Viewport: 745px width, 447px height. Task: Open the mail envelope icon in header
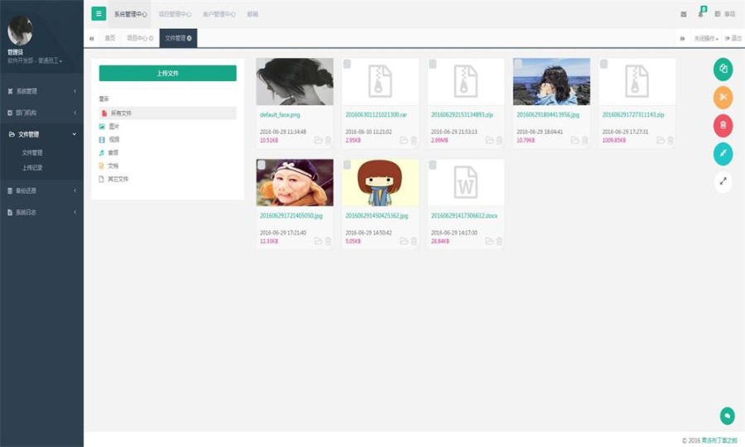point(683,14)
